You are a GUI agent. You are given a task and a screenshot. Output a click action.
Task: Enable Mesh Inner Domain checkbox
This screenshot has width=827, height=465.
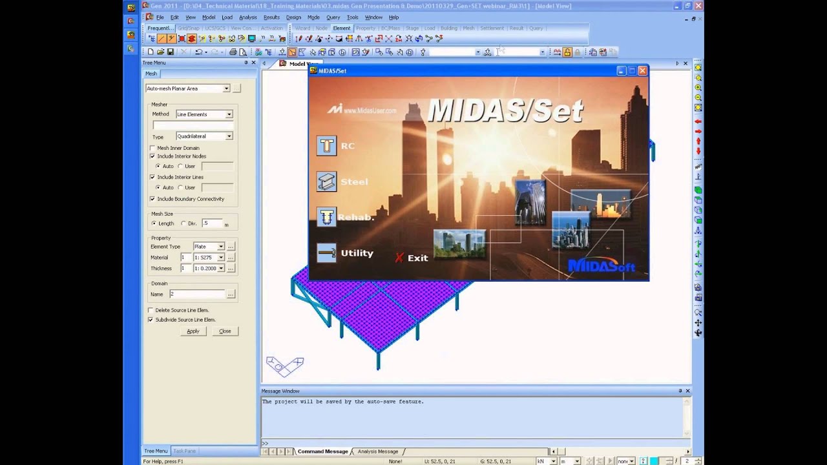coord(152,148)
